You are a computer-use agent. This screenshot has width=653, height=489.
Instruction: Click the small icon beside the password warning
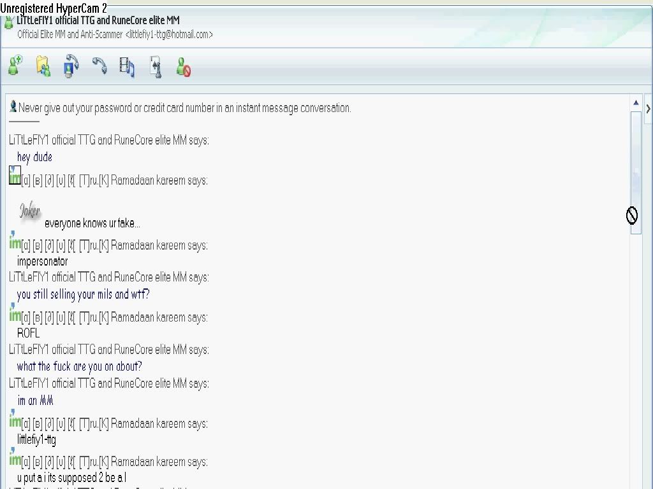13,107
